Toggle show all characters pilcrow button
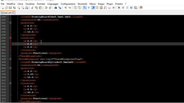The height and width of the screenshot is (103, 184). 89,8
